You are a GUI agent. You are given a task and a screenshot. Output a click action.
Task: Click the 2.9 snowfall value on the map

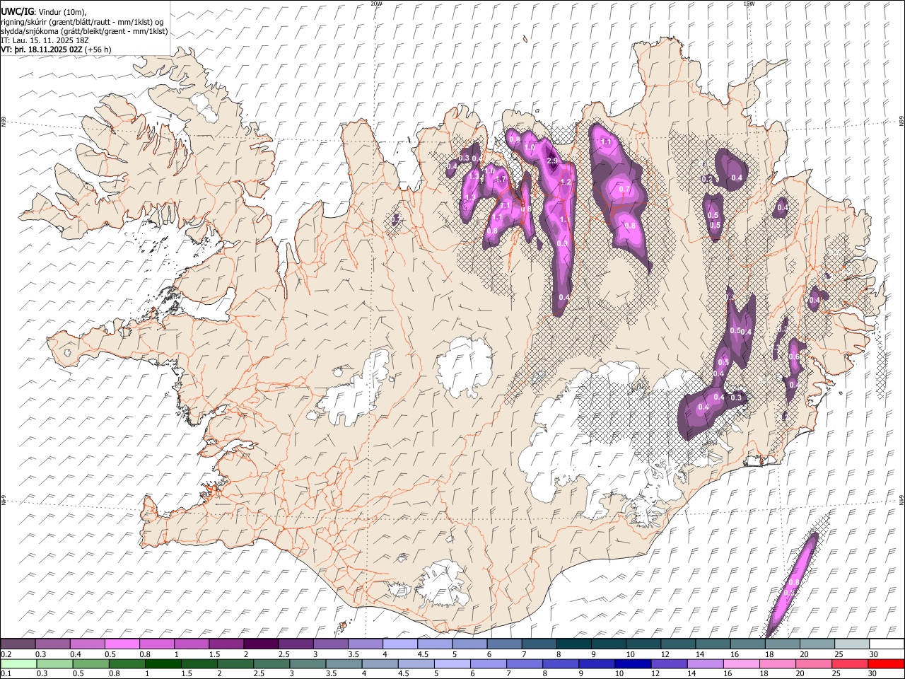553,161
